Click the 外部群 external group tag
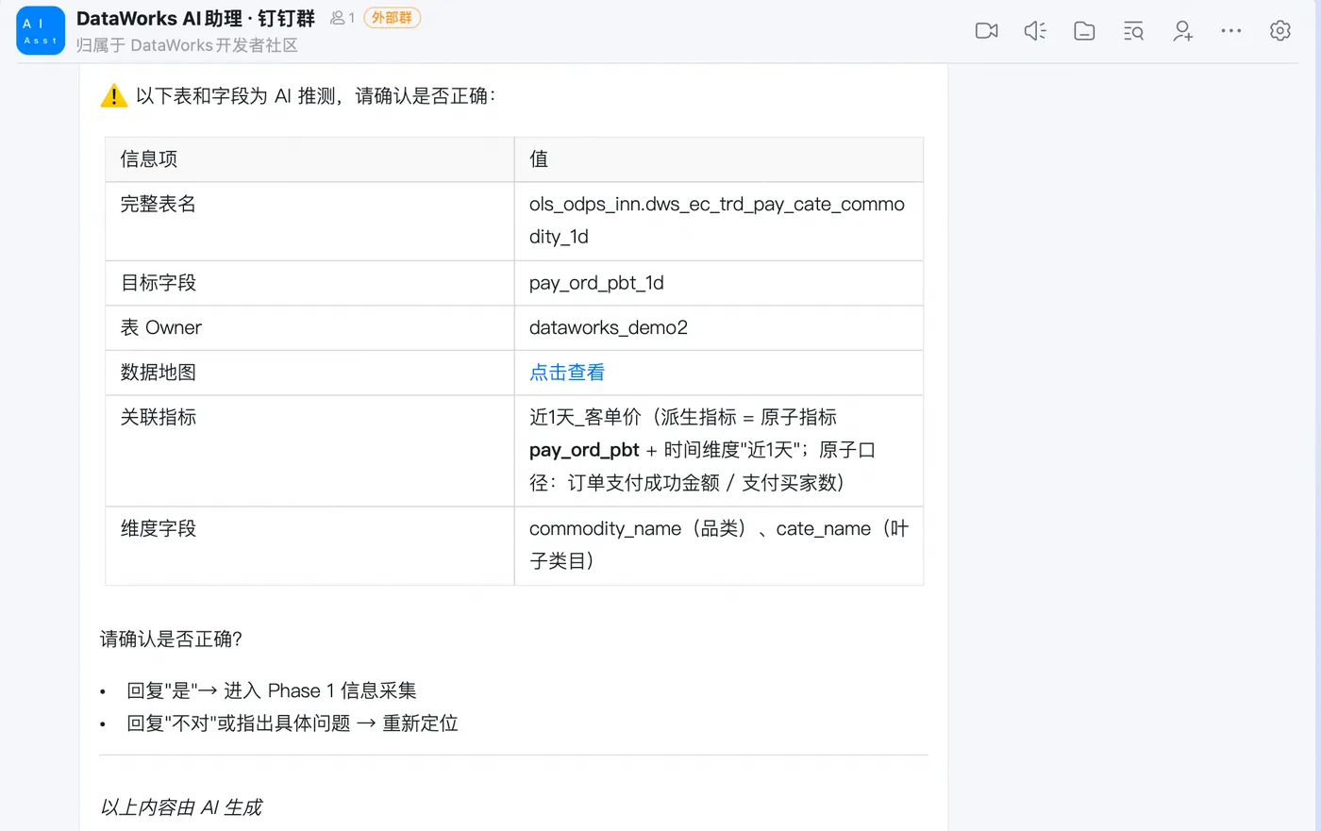Viewport: 1321px width, 831px height. click(392, 18)
